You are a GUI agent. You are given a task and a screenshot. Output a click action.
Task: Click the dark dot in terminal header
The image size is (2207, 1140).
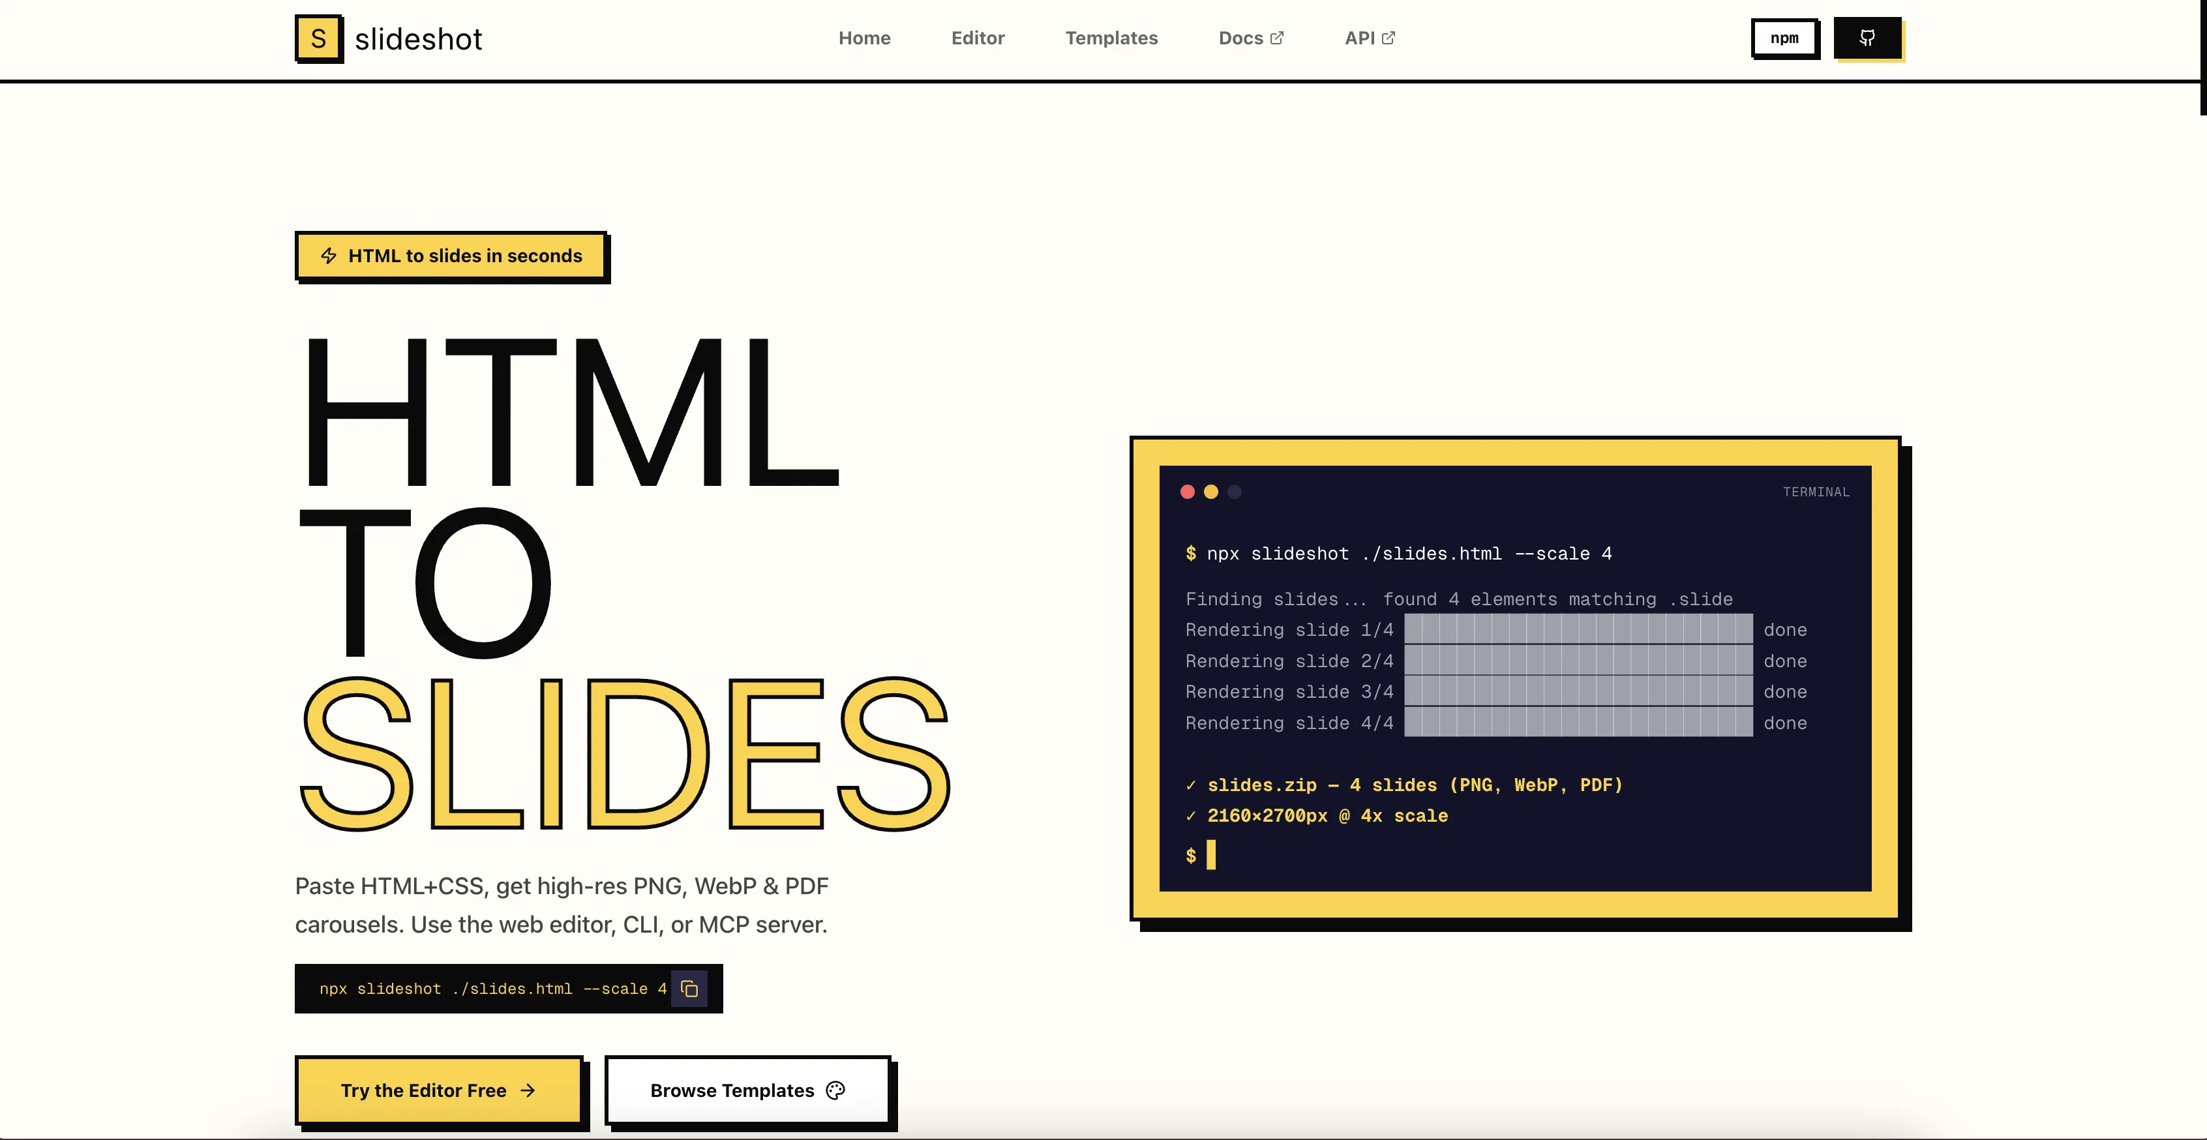[x=1235, y=492]
